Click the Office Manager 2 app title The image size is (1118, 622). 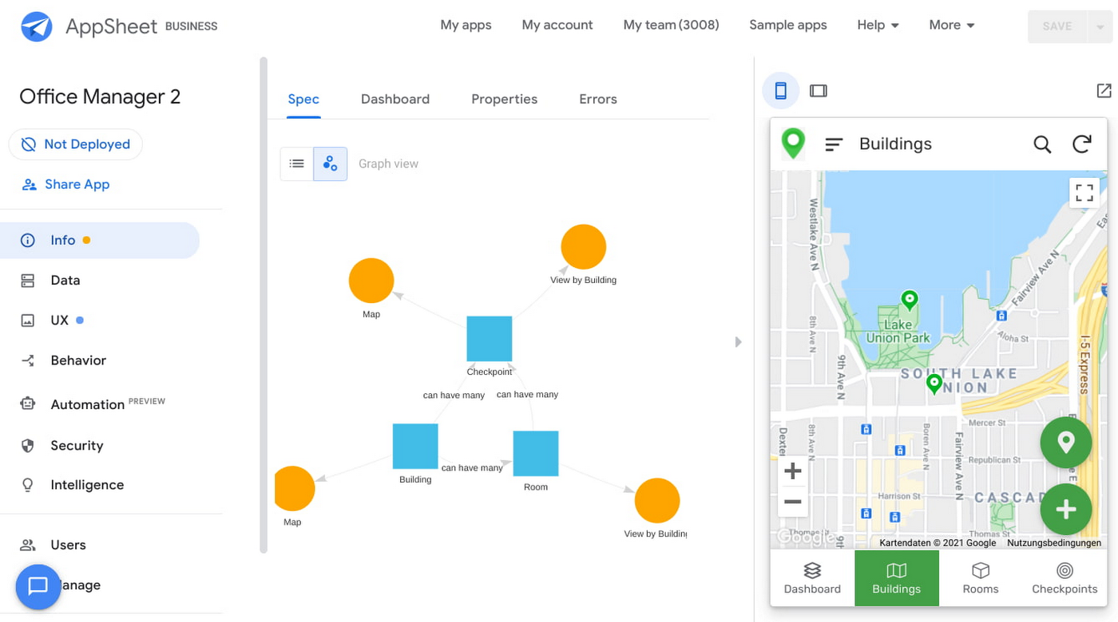tap(100, 97)
